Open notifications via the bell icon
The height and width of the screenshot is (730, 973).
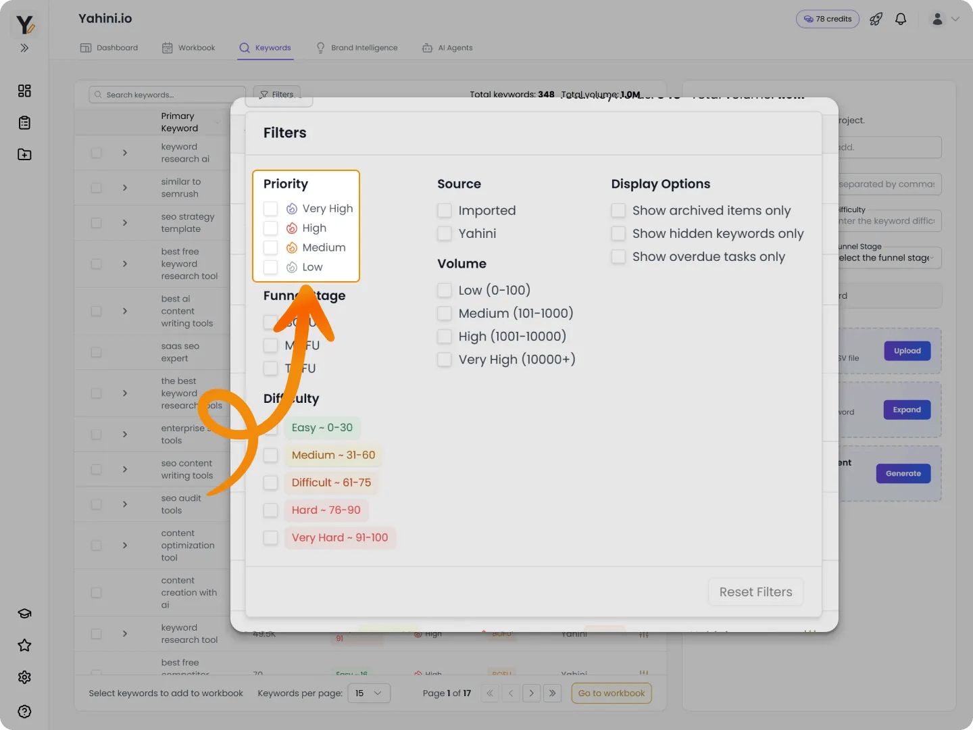coord(901,19)
